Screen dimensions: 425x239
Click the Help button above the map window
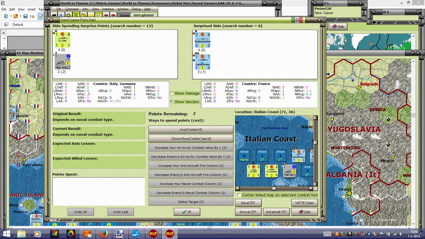338,27
